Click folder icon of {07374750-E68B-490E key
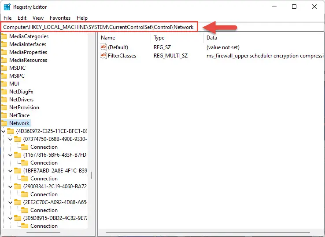 click(18, 139)
